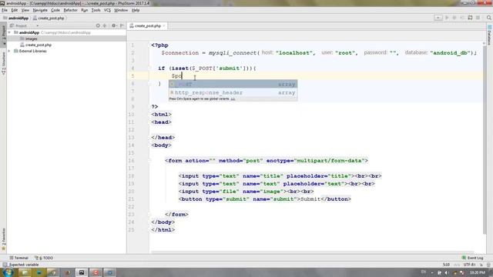Viewport: 493px width, 277px height.
Task: Collapse the androidApp root folder
Action: tap(9, 32)
